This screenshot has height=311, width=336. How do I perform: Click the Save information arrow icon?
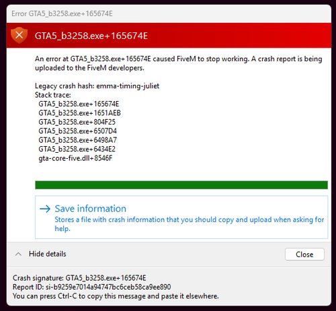pyautogui.click(x=45, y=209)
